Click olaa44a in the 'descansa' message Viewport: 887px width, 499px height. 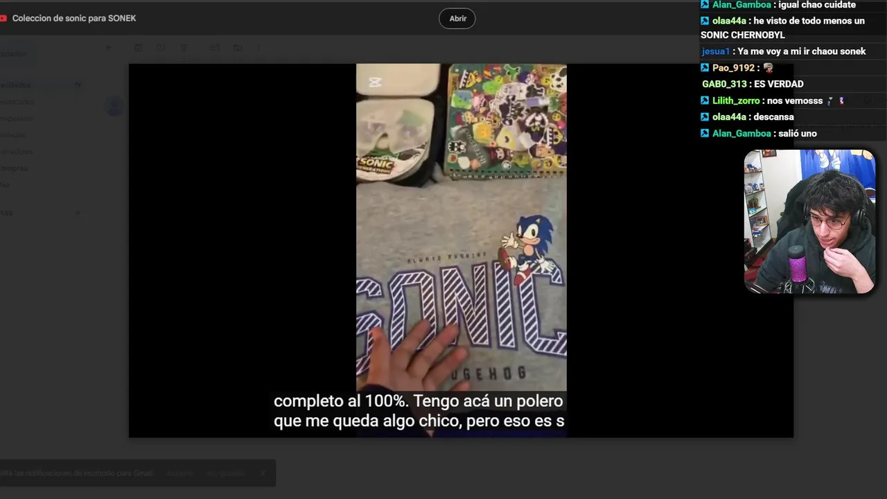729,117
